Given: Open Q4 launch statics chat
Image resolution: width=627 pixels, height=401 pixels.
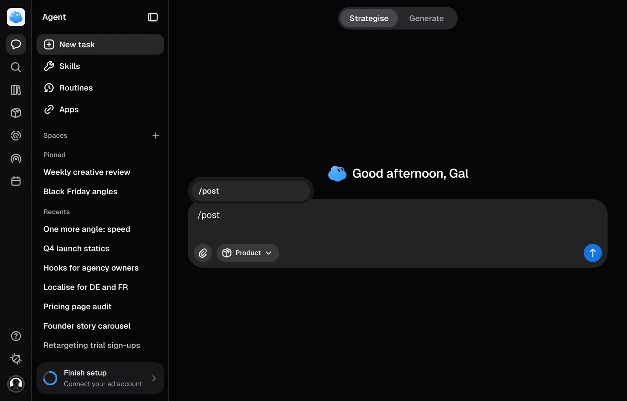Looking at the screenshot, I should 76,249.
